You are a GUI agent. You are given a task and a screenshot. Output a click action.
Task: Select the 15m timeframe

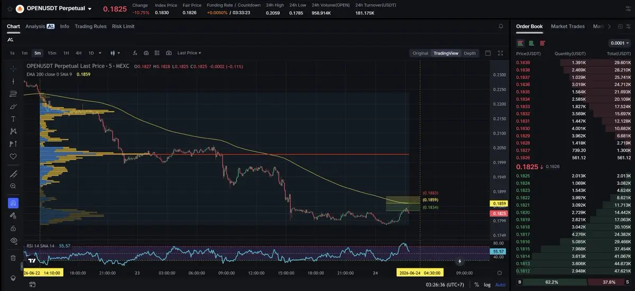coord(52,53)
